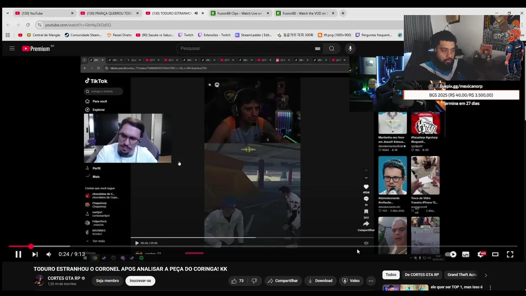The width and height of the screenshot is (526, 296).
Task: Skip to the next video
Action: pos(35,254)
